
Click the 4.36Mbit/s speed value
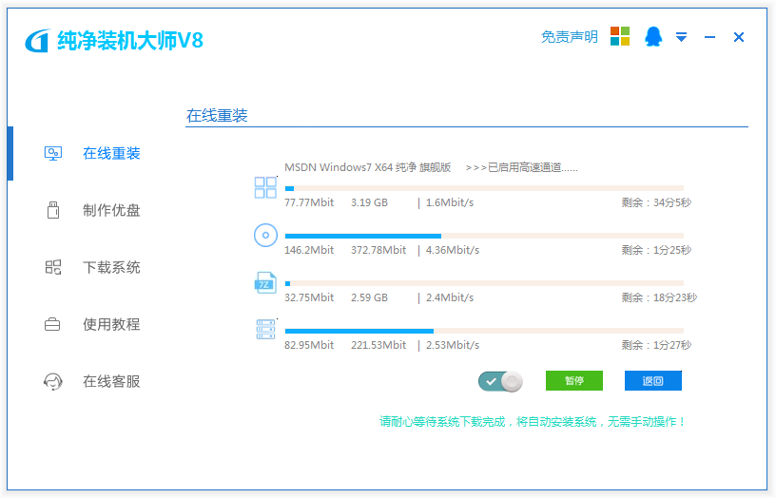coord(453,250)
